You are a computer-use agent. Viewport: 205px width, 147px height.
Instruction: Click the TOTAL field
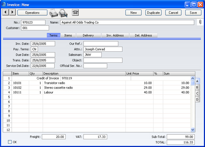click(x=180, y=142)
